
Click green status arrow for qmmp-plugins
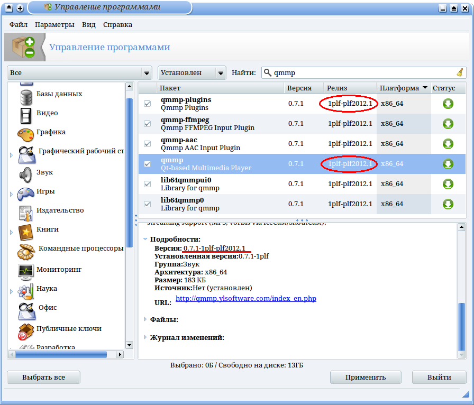coord(448,104)
